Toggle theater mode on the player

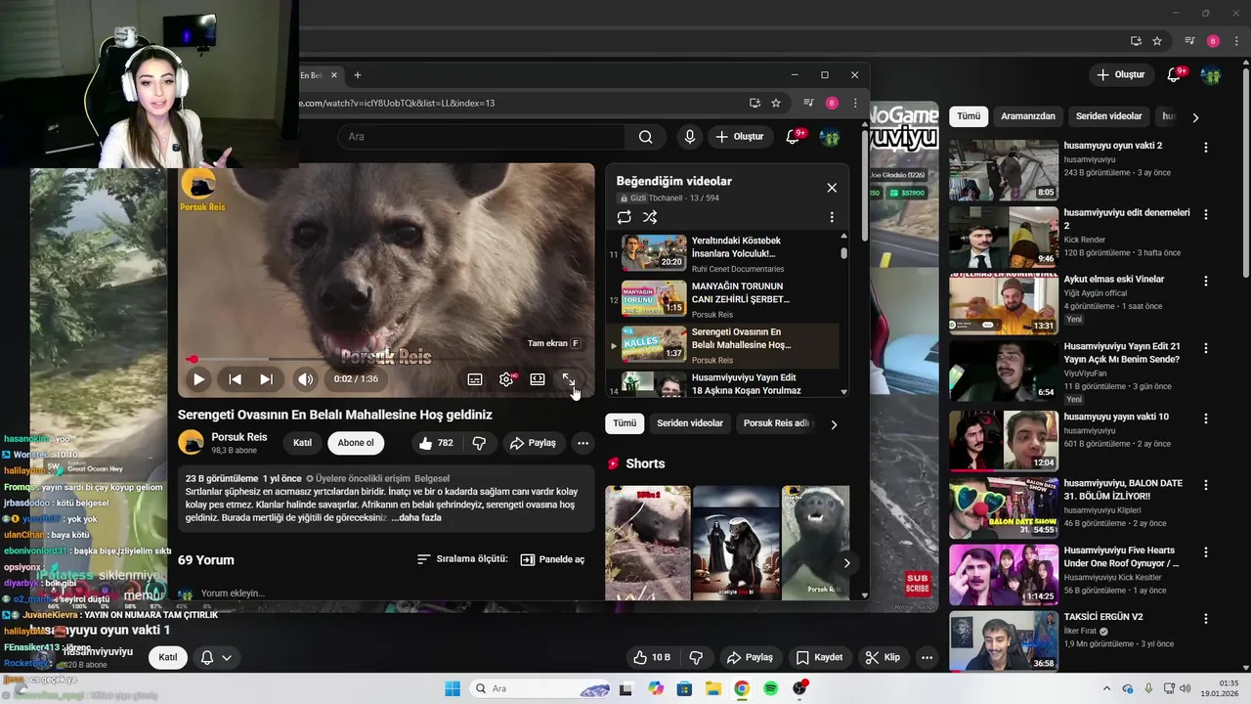coord(538,379)
